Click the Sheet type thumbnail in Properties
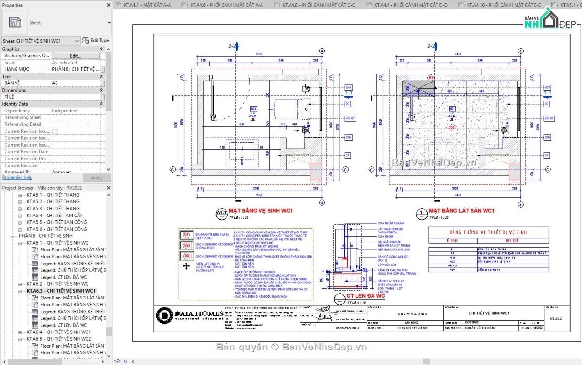This screenshot has height=365, width=582. [x=15, y=22]
